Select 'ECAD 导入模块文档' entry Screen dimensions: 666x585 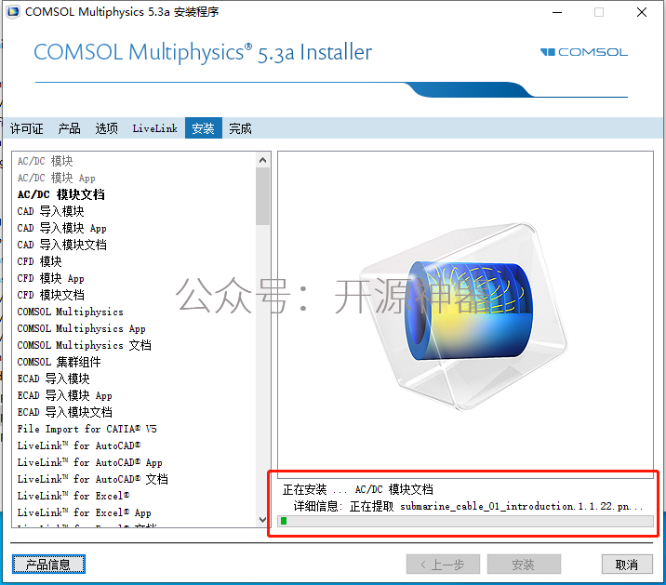click(x=64, y=412)
